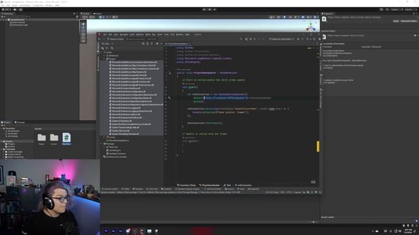Switch to the Scene tab in Unity
419x235 pixels.
(86, 13)
